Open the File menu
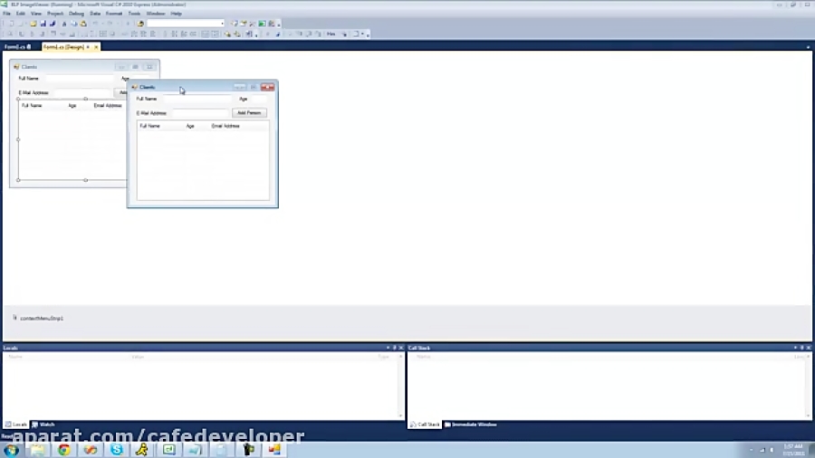The width and height of the screenshot is (815, 458). (6, 14)
